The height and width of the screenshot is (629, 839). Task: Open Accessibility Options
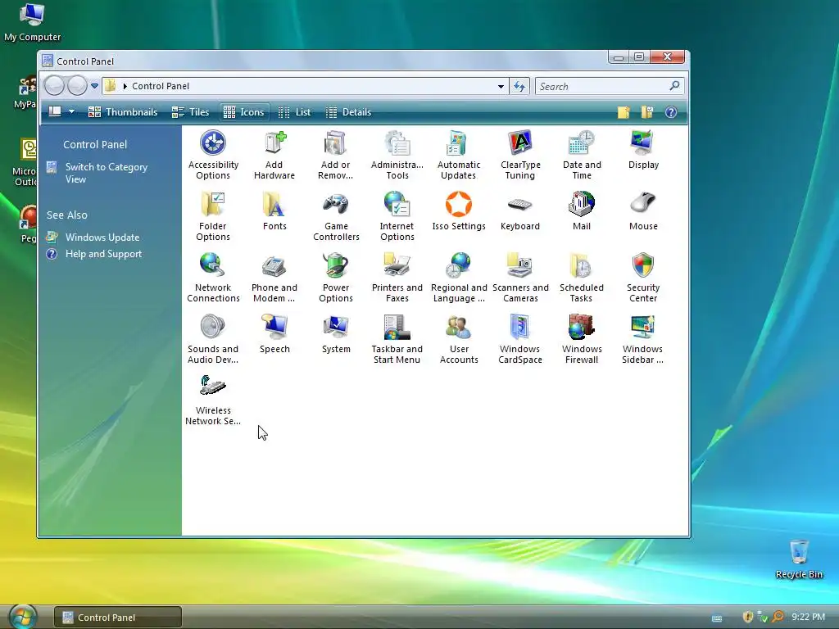point(213,155)
